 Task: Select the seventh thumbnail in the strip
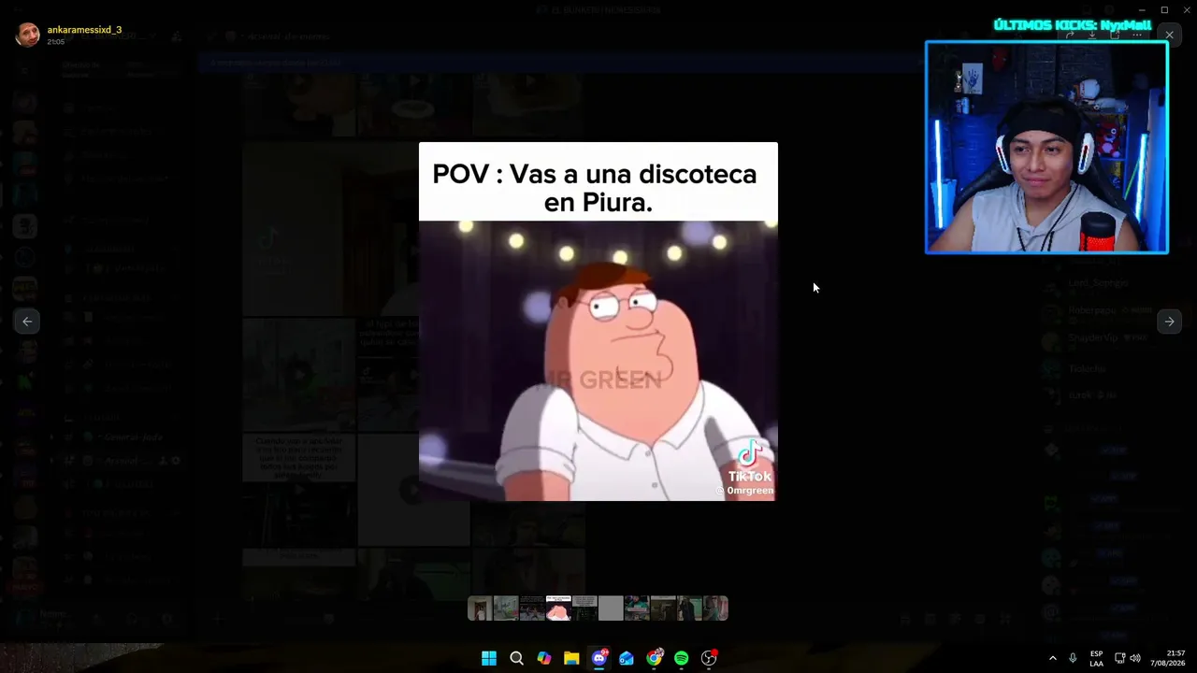tap(637, 609)
